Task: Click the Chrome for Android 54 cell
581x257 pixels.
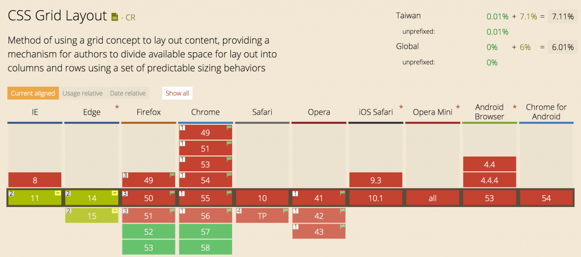Action: 546,198
